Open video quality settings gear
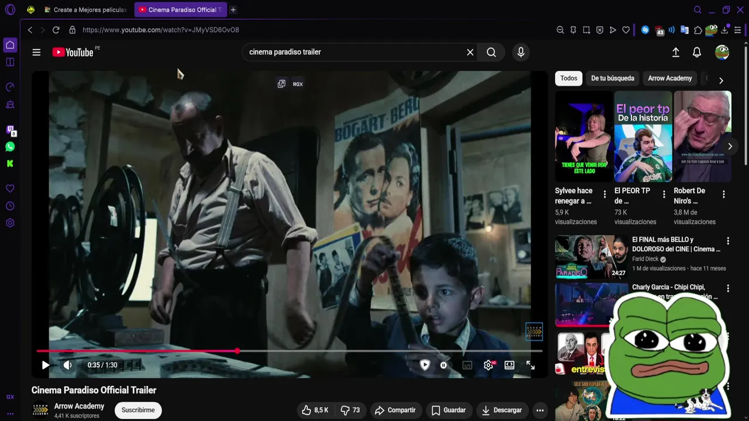Screen dimensions: 749x421 pyautogui.click(x=489, y=365)
